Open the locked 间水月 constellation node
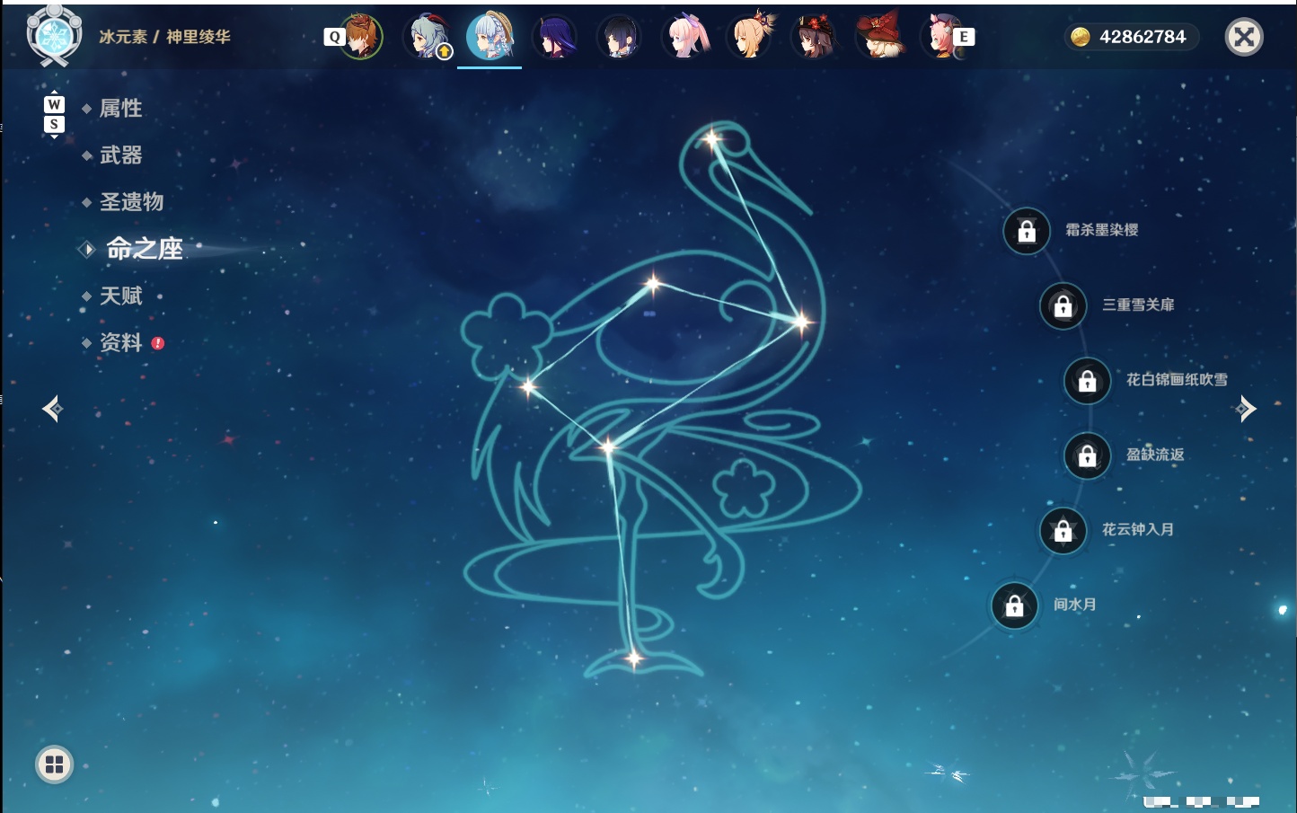The height and width of the screenshot is (813, 1297). point(1015,605)
